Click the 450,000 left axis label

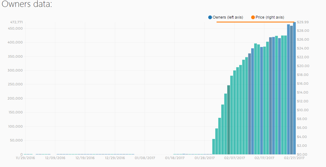pyautogui.click(x=15, y=28)
